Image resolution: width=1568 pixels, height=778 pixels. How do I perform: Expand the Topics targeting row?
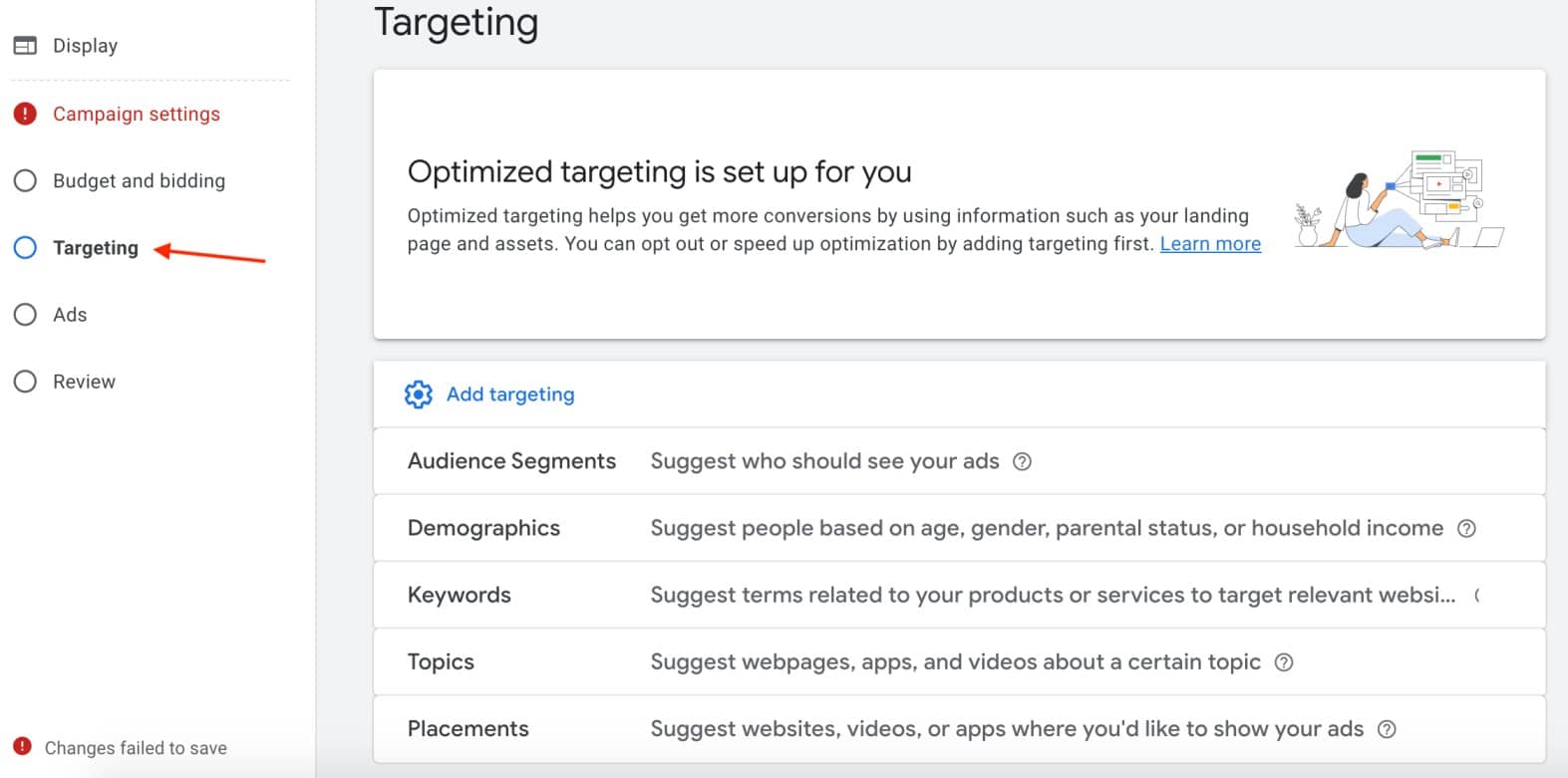(959, 661)
